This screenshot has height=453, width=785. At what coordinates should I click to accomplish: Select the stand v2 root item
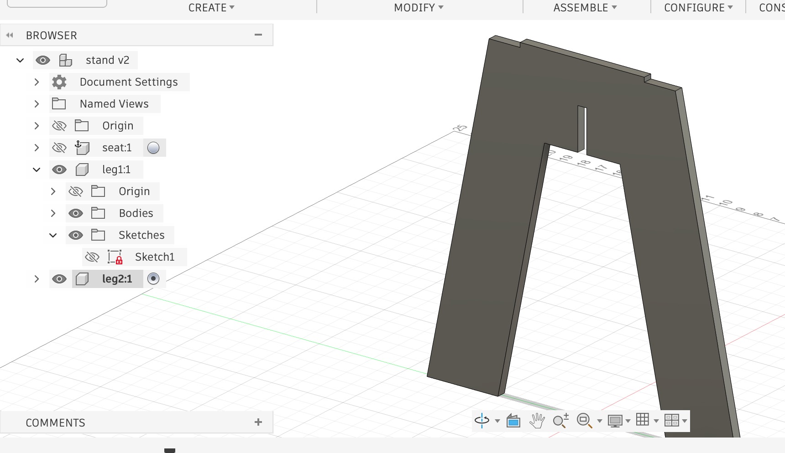click(x=108, y=60)
